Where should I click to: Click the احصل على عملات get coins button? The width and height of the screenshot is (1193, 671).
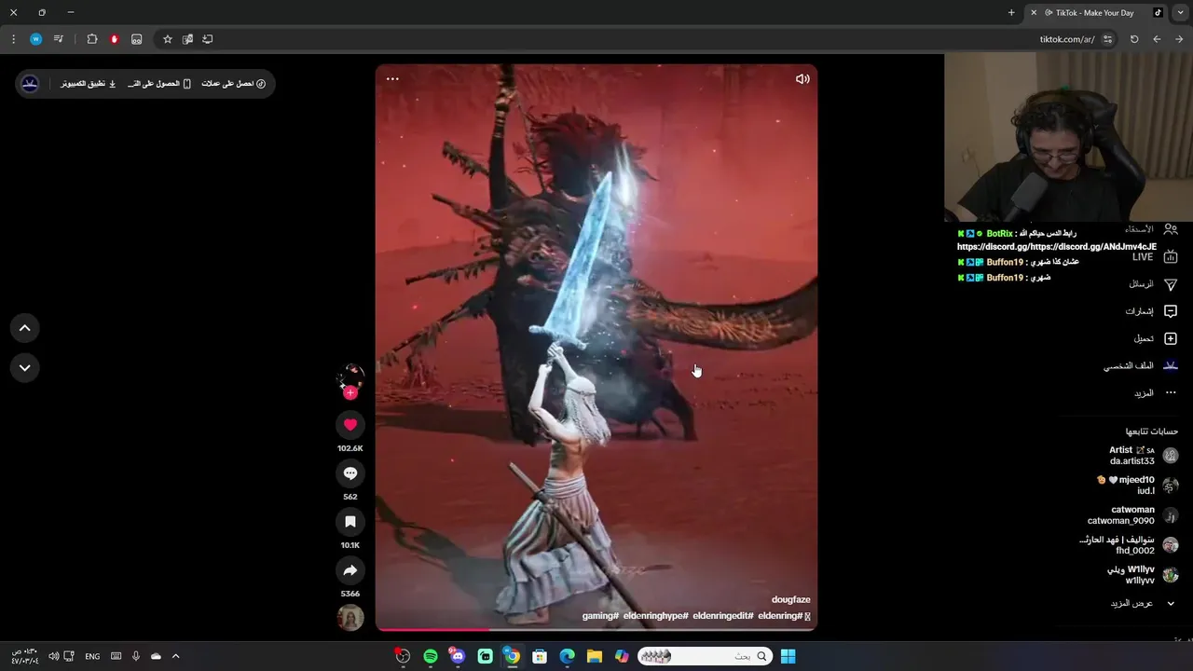pyautogui.click(x=234, y=84)
